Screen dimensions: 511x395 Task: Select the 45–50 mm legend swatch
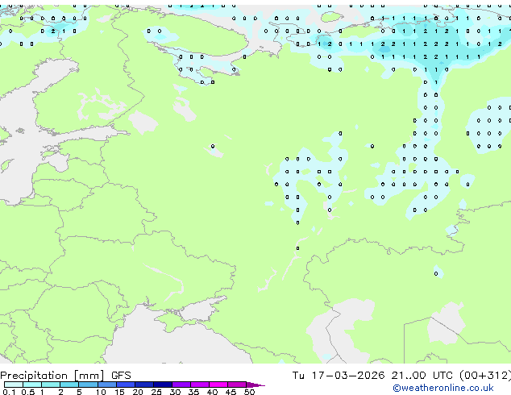(x=237, y=385)
